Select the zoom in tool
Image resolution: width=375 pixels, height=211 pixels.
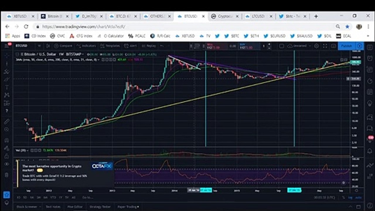click(7, 129)
